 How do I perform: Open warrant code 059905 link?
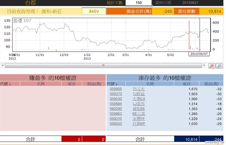click(116, 89)
